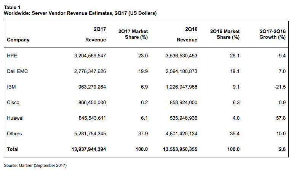Viewport: 294px width, 176px height.
Task: Click the Others 2Q17 market share 37.9
Action: pos(143,133)
